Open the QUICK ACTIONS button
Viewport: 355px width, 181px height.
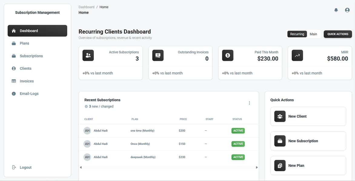pyautogui.click(x=338, y=34)
